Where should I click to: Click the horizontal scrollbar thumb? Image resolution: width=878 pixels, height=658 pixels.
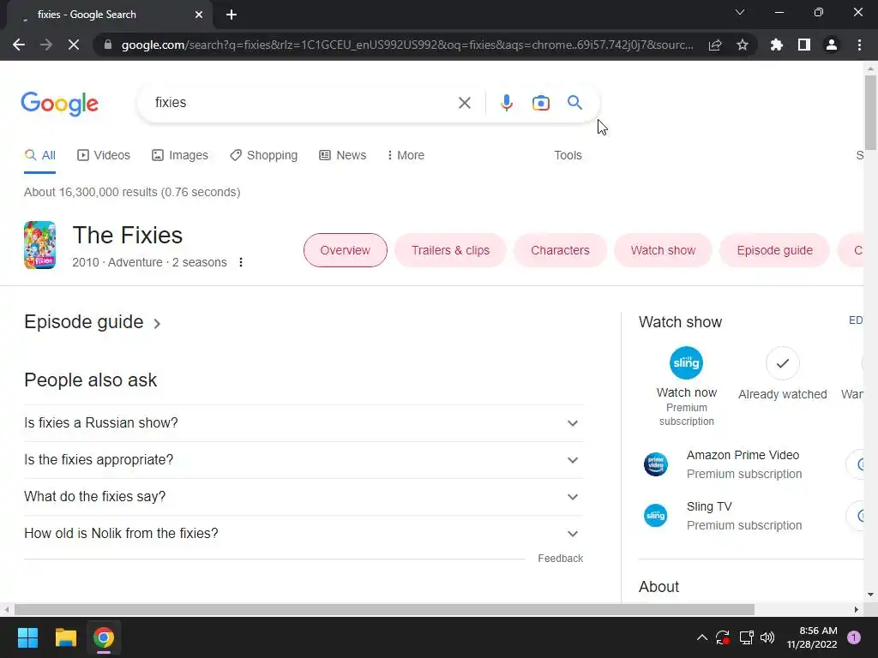tap(384, 609)
